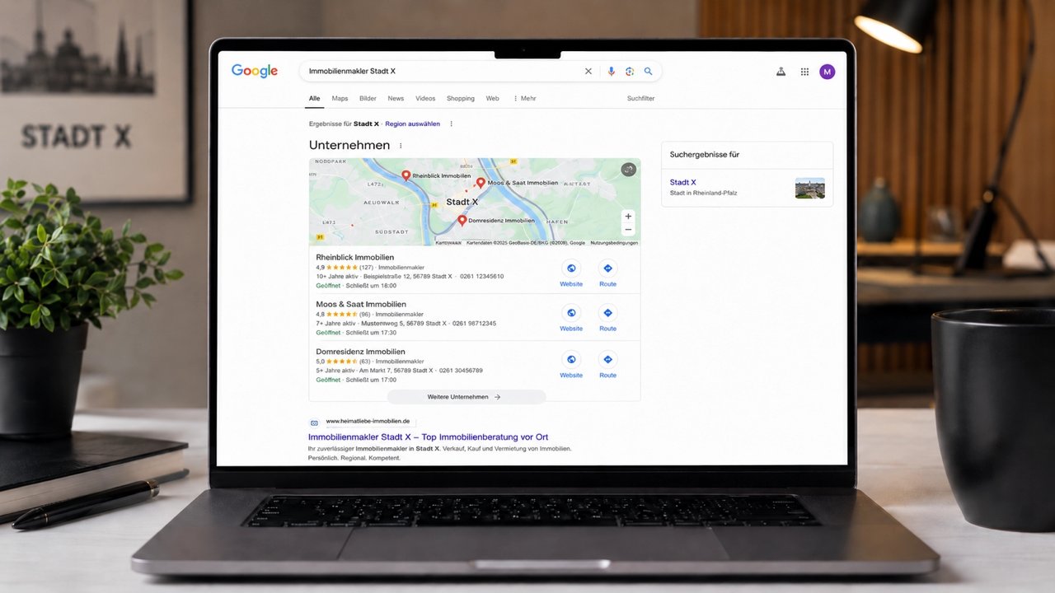Open the three-dot menu beside Region auswählen
Viewport: 1055px width, 593px height.
pyautogui.click(x=451, y=124)
